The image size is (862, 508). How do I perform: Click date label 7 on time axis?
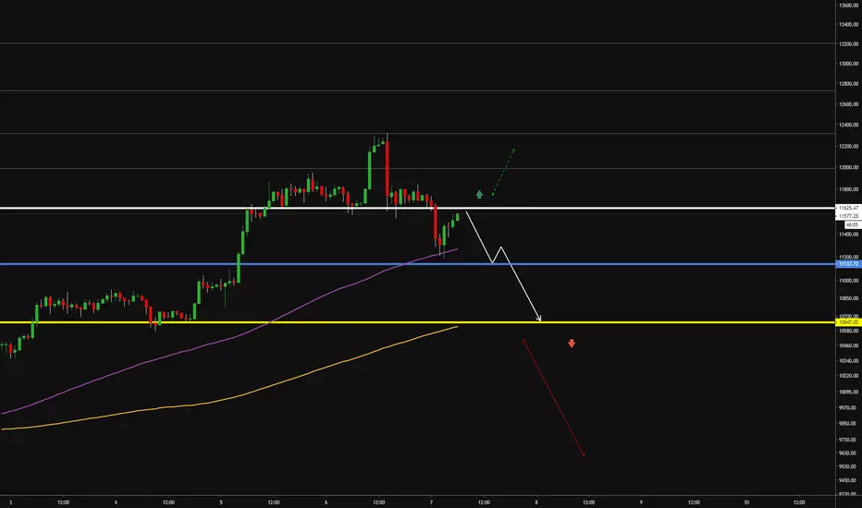pos(431,502)
